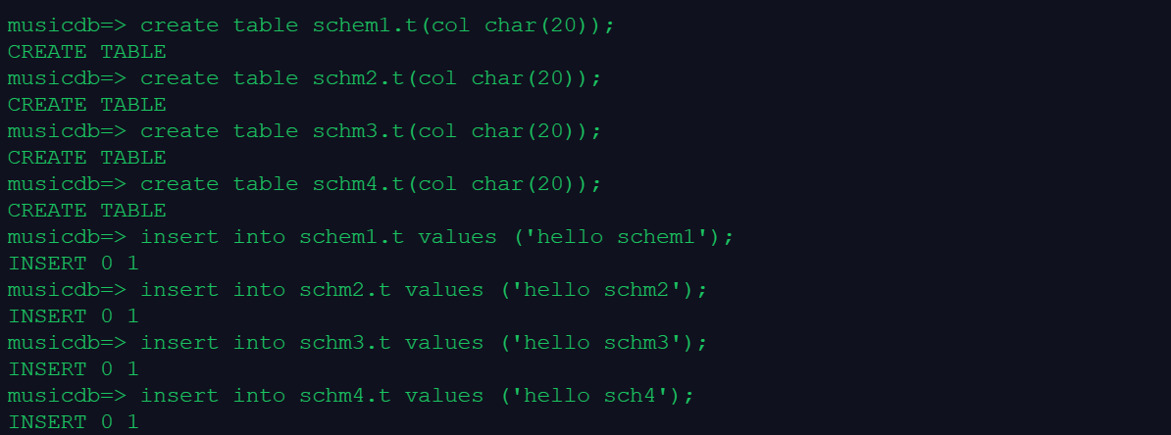Click the final INSERT 0 1 output line

point(73,421)
